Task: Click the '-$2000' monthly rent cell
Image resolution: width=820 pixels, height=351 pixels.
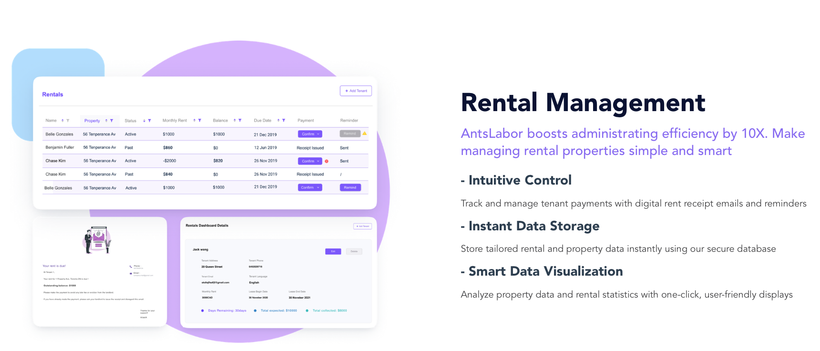Action: click(169, 161)
